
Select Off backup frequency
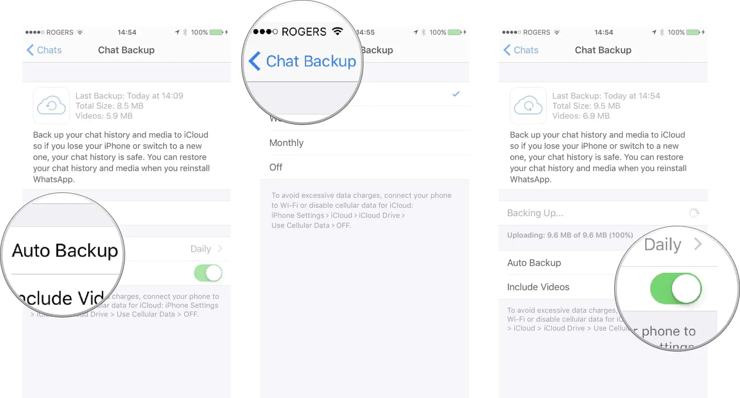point(365,167)
